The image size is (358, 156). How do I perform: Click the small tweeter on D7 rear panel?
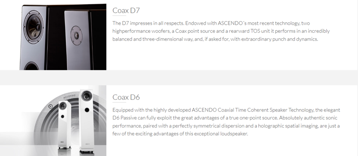76,35
